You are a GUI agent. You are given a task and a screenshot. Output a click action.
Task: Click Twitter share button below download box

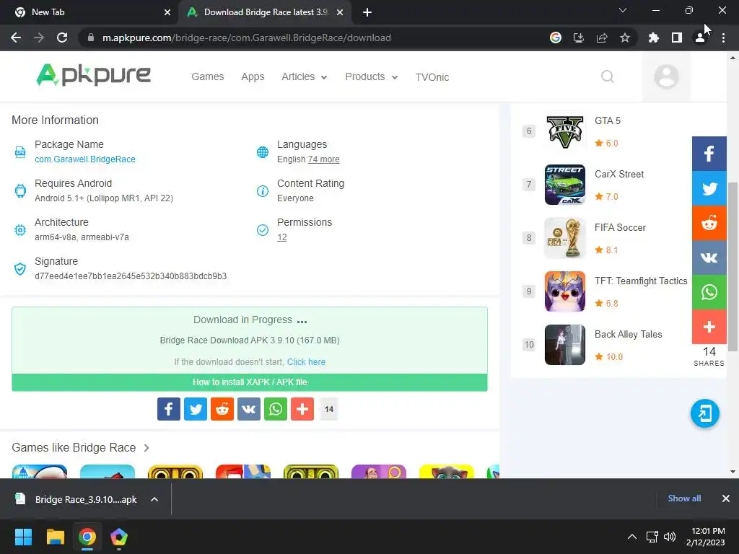coord(196,409)
